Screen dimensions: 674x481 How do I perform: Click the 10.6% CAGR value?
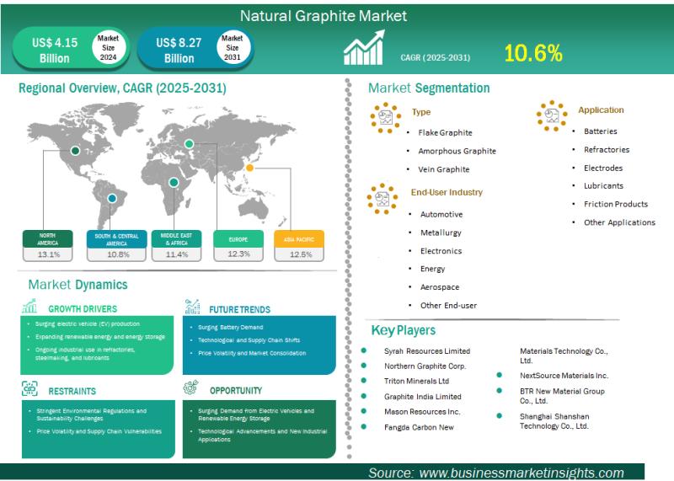point(532,54)
